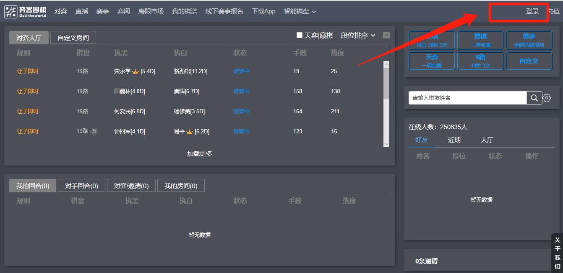Expand the 段位排序 sort dropdown

tap(358, 36)
